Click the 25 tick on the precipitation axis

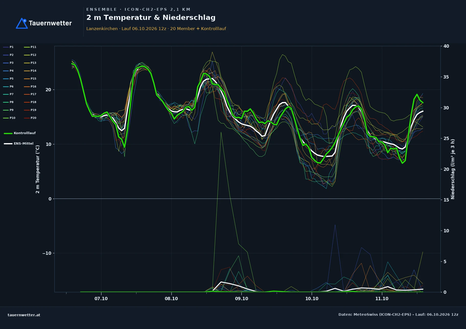(446, 138)
